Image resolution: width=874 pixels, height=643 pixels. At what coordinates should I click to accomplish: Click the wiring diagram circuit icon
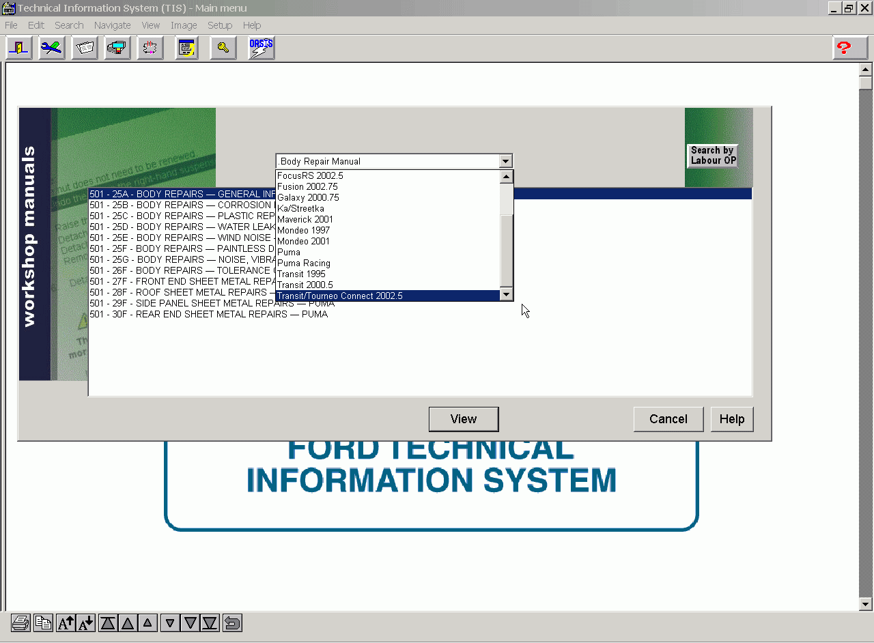[150, 48]
